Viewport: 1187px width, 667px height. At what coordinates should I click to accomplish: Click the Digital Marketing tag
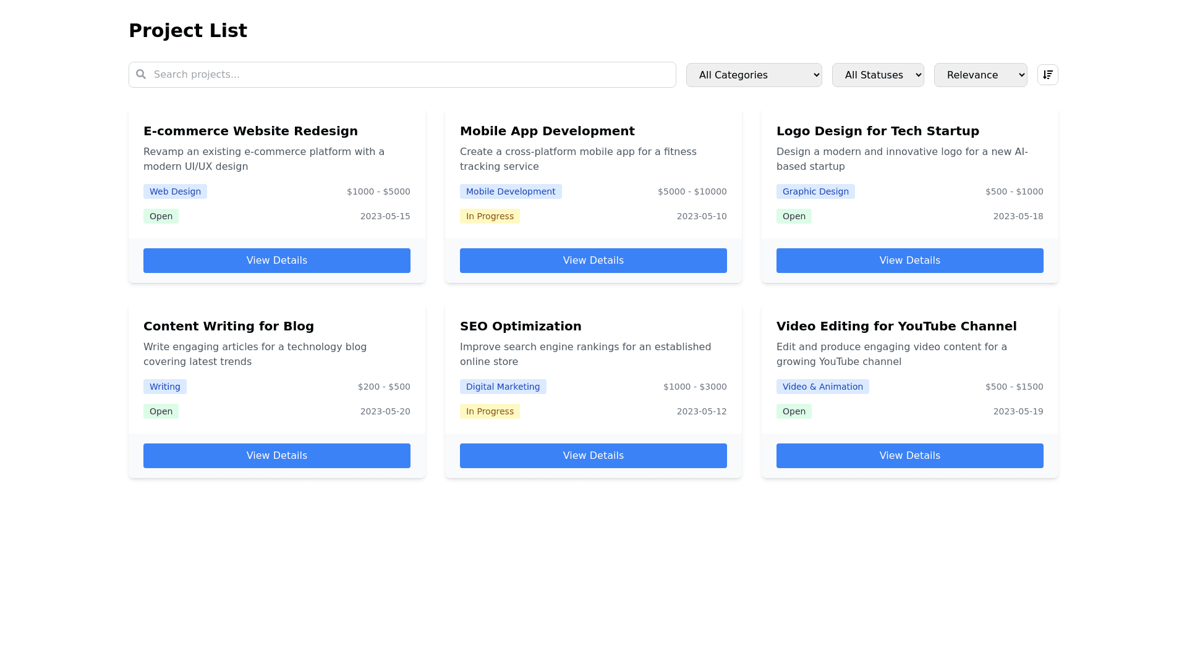click(503, 387)
